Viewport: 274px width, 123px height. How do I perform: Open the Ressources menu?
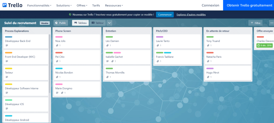tap(114, 5)
